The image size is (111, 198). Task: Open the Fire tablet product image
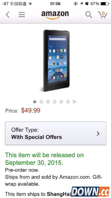[57, 61]
